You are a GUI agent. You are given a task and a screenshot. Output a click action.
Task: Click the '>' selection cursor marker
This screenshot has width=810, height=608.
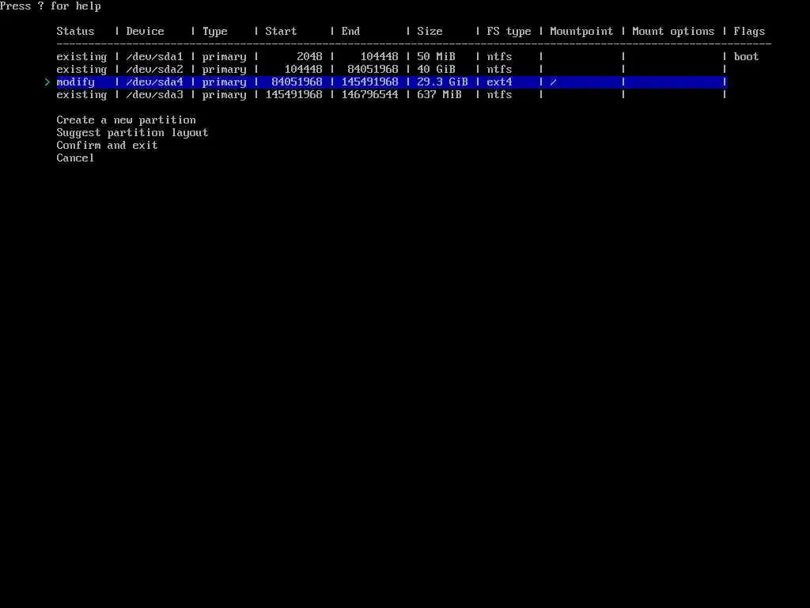coord(47,82)
